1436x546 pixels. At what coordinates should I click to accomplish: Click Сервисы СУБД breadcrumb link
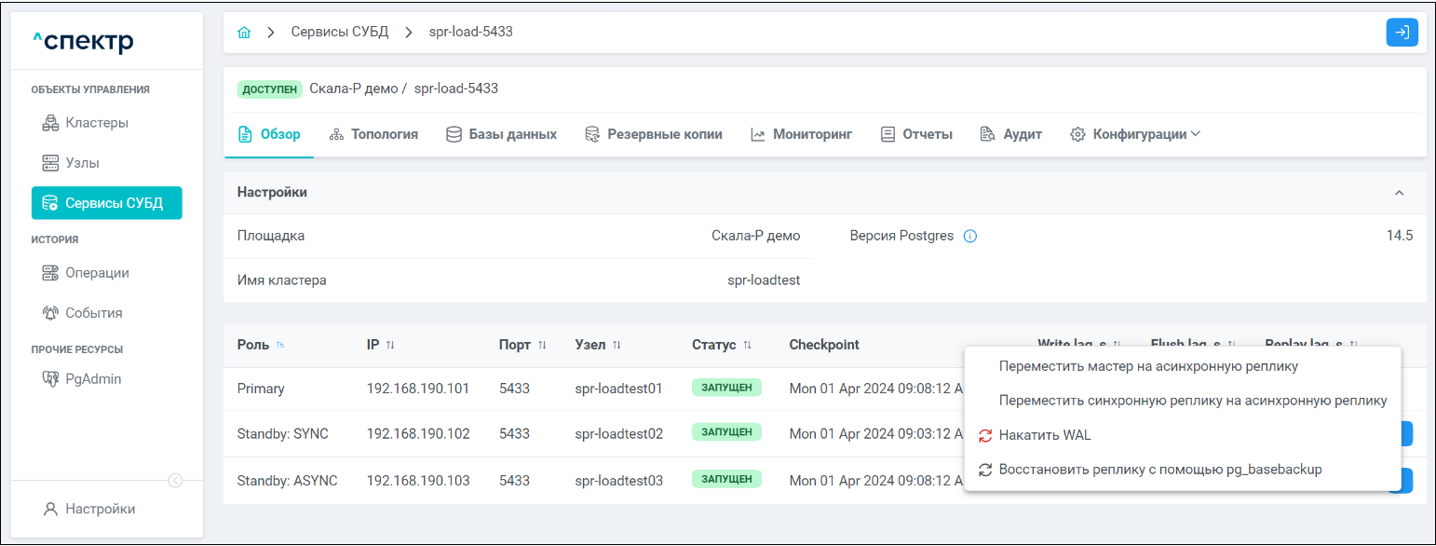339,33
